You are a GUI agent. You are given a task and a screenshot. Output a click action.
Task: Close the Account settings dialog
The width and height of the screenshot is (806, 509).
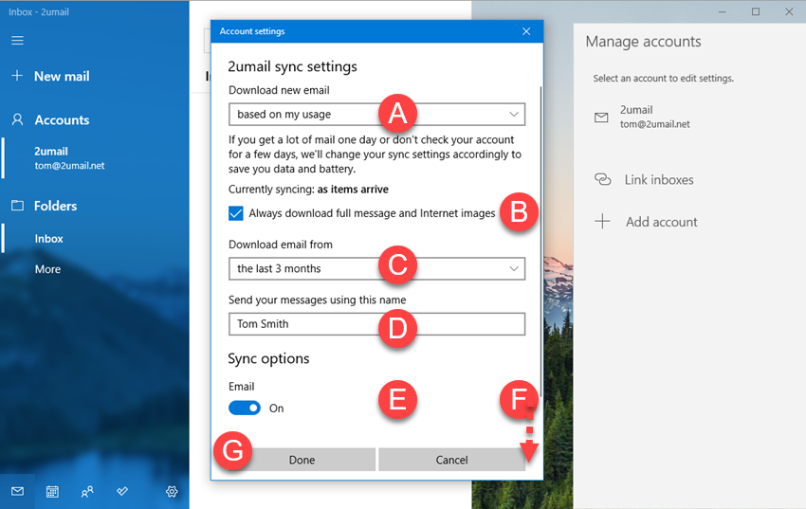click(x=526, y=31)
